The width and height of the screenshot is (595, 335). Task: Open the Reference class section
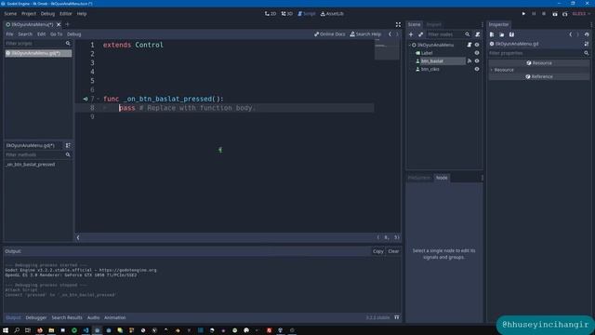click(539, 76)
